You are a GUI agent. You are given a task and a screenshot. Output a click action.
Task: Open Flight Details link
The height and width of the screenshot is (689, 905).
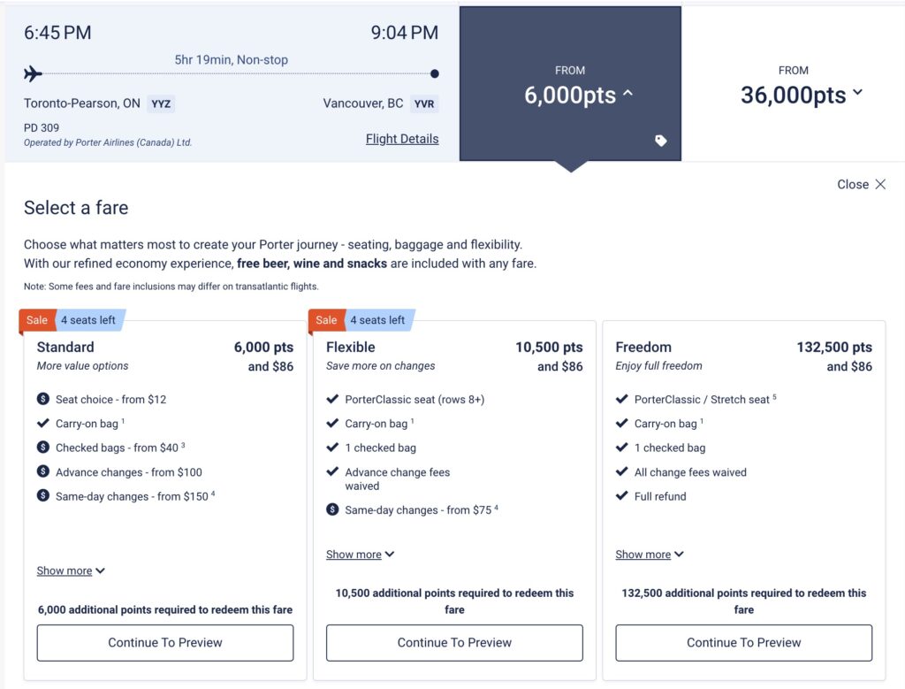tap(402, 139)
